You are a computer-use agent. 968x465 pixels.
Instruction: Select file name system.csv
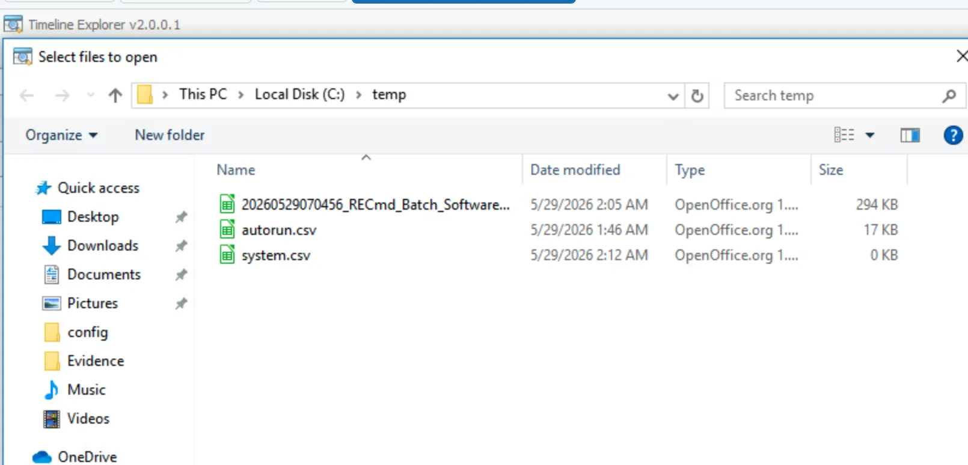coord(276,255)
